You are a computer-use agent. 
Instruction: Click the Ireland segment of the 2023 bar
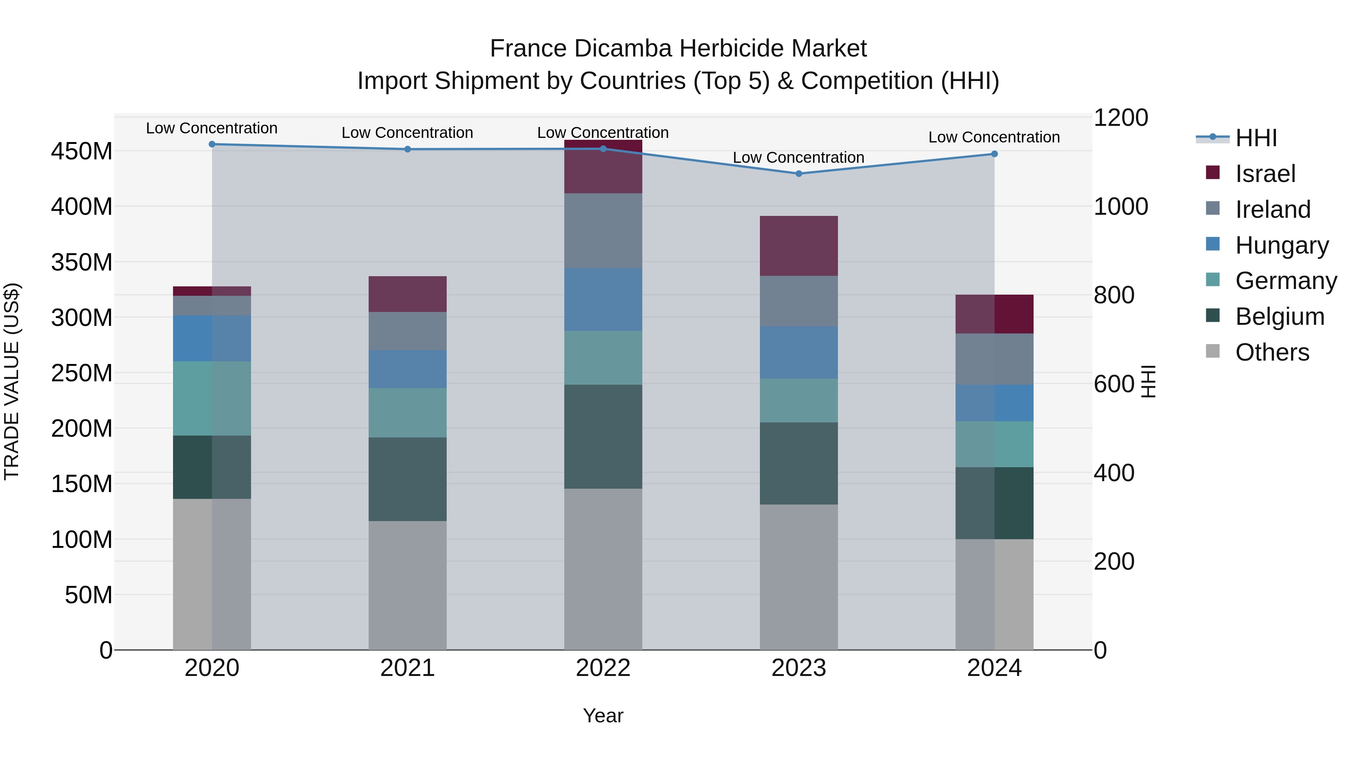click(799, 302)
